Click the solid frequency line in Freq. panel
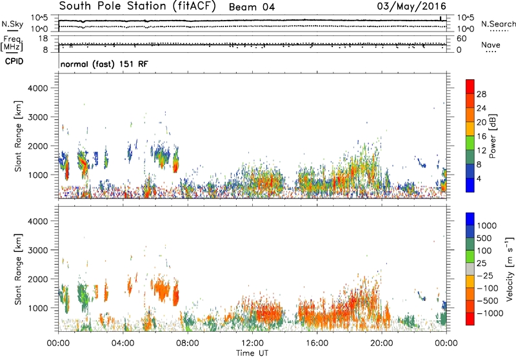 [x=252, y=44]
